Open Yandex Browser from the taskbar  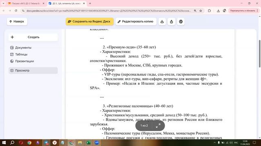point(55,142)
